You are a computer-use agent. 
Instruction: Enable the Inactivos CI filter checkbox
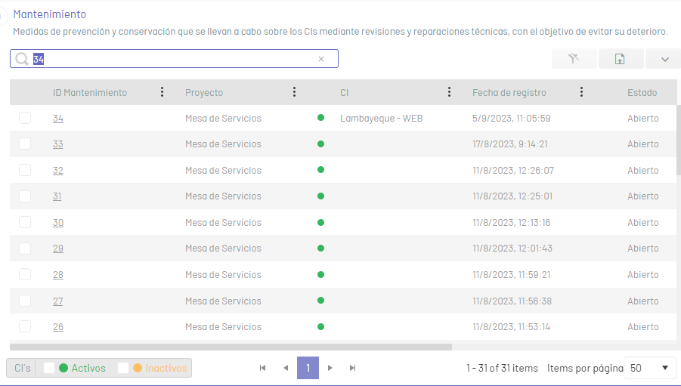[123, 368]
